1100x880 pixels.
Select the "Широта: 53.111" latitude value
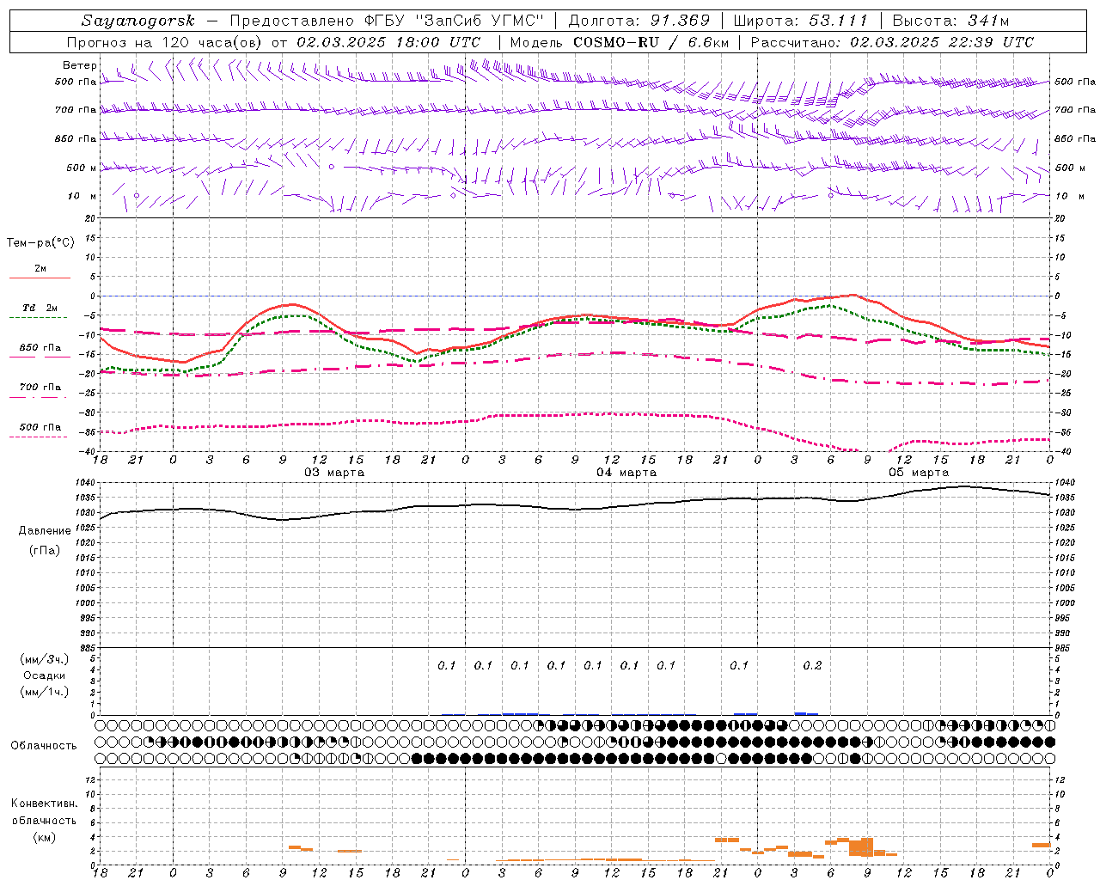801,21
